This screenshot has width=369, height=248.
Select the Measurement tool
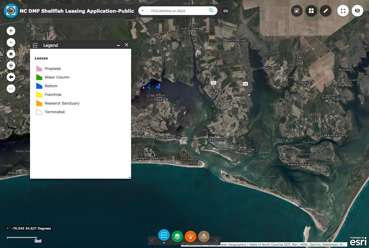[326, 11]
